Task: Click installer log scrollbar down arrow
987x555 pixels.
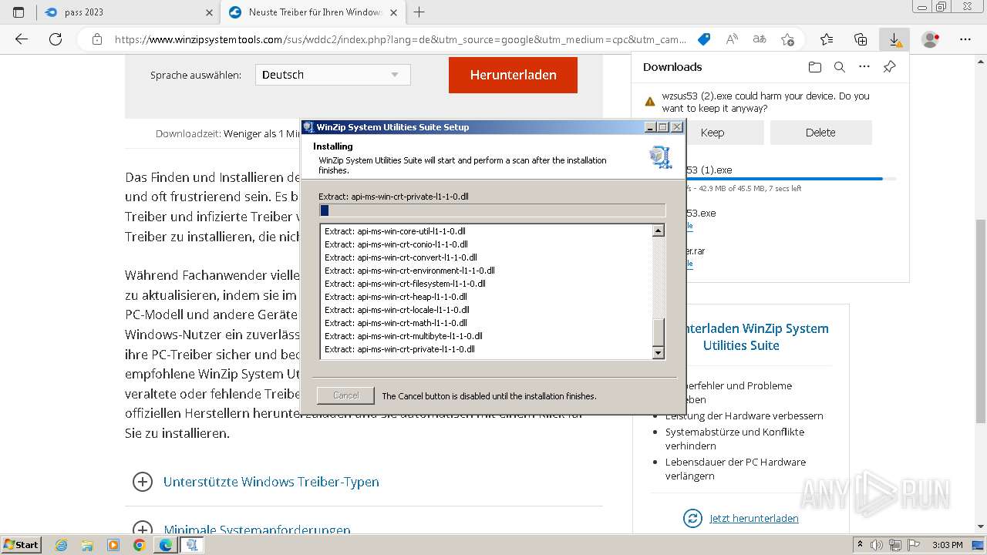Action: (x=659, y=353)
